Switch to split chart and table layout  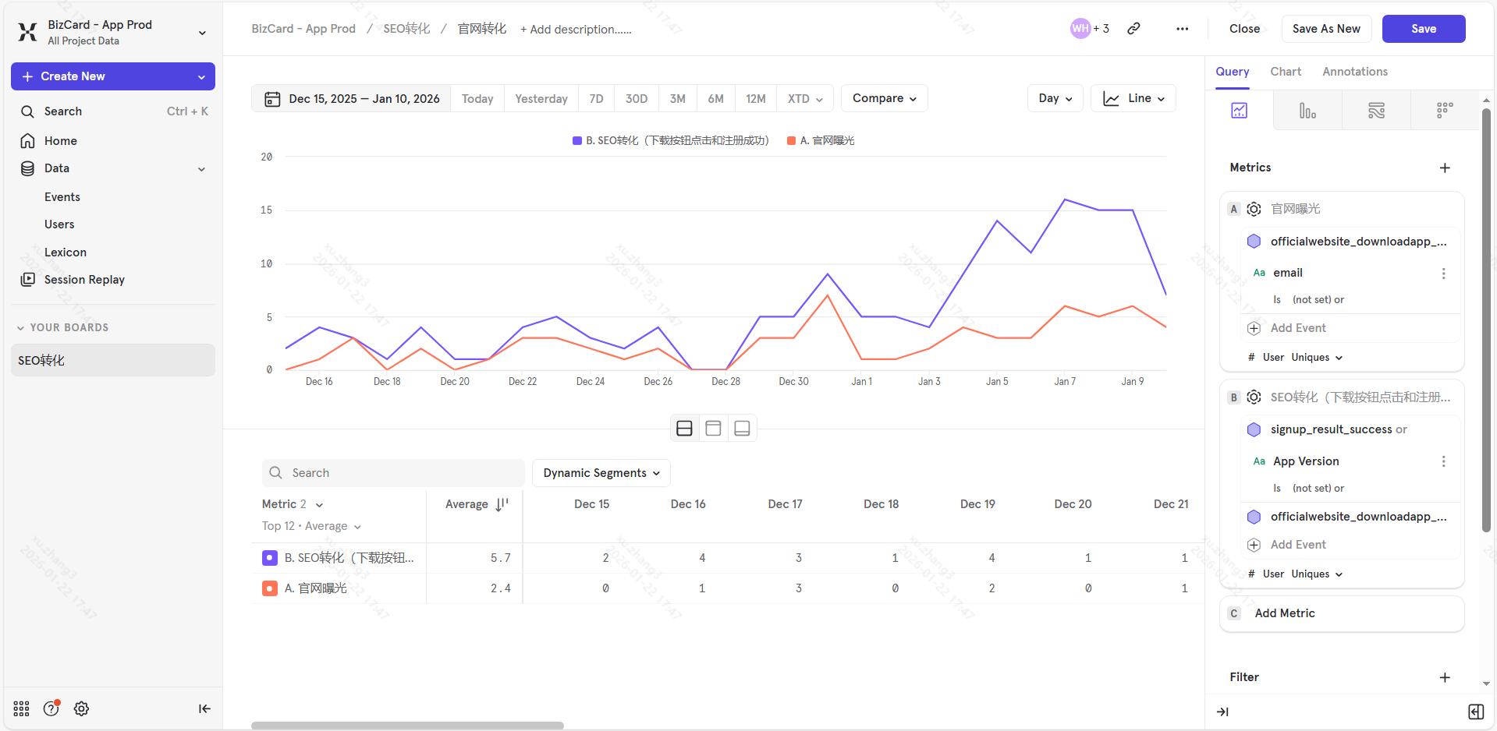684,429
